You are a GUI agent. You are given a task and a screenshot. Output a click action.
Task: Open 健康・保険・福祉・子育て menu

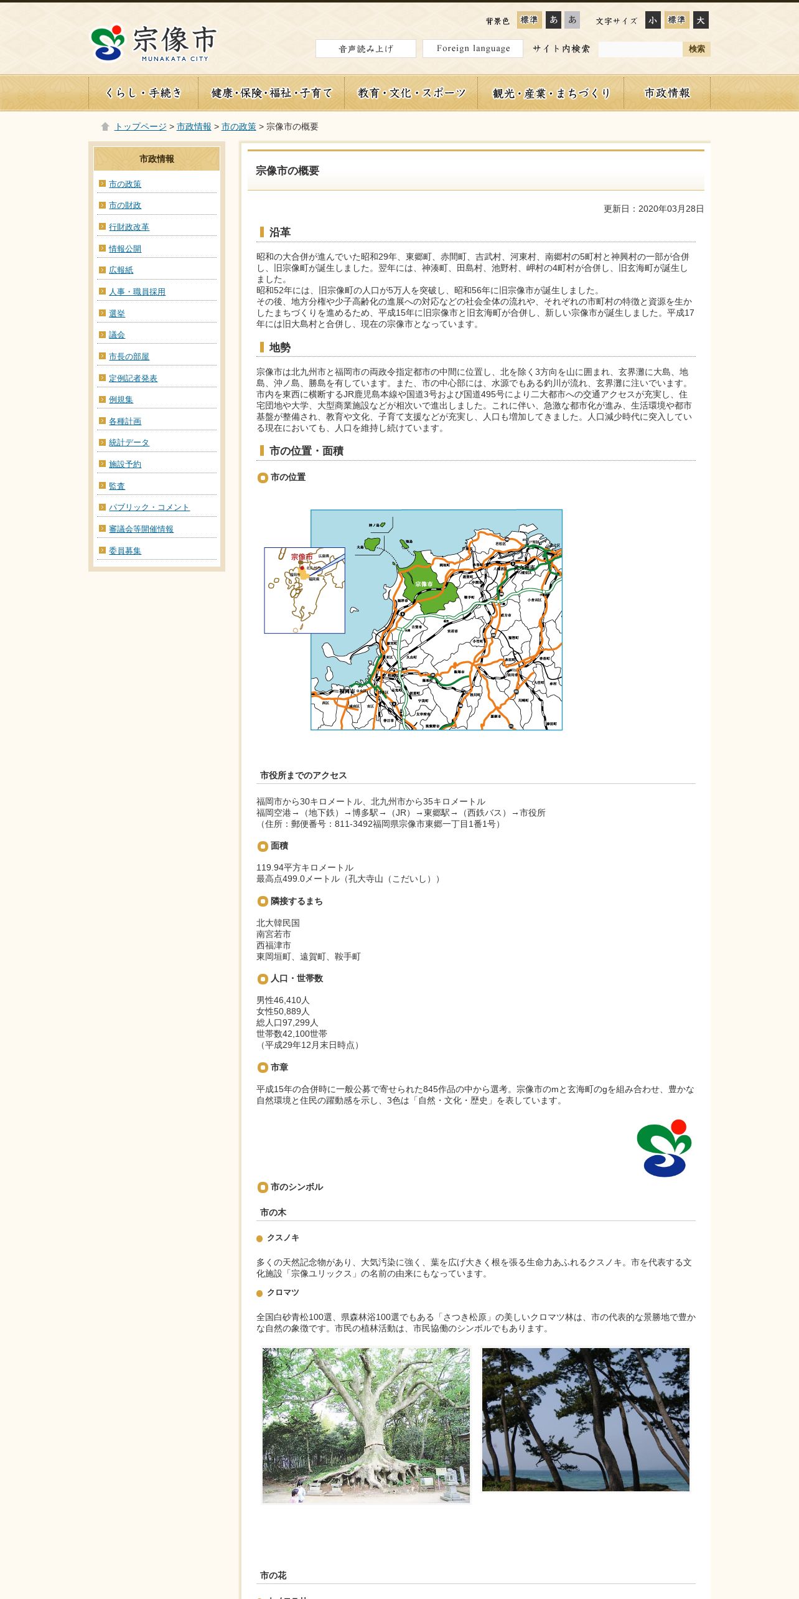click(x=271, y=93)
